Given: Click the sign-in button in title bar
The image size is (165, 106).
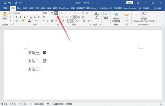Looking at the screenshot, I should (x=130, y=3).
